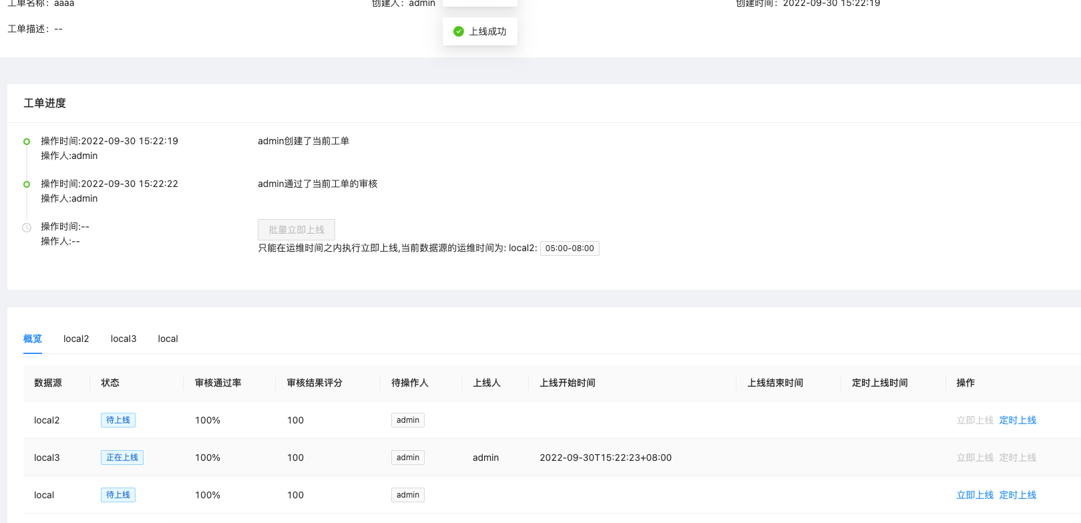Click the 状态 column header
This screenshot has height=523, width=1081.
[110, 383]
